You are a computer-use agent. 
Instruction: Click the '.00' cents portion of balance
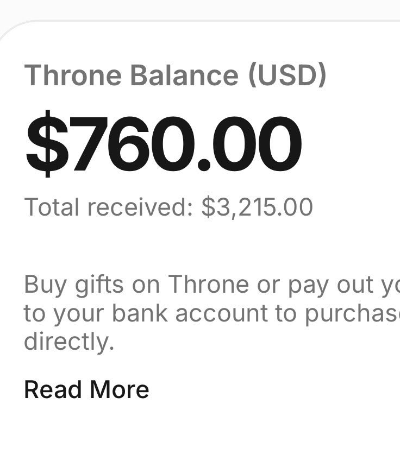click(249, 144)
